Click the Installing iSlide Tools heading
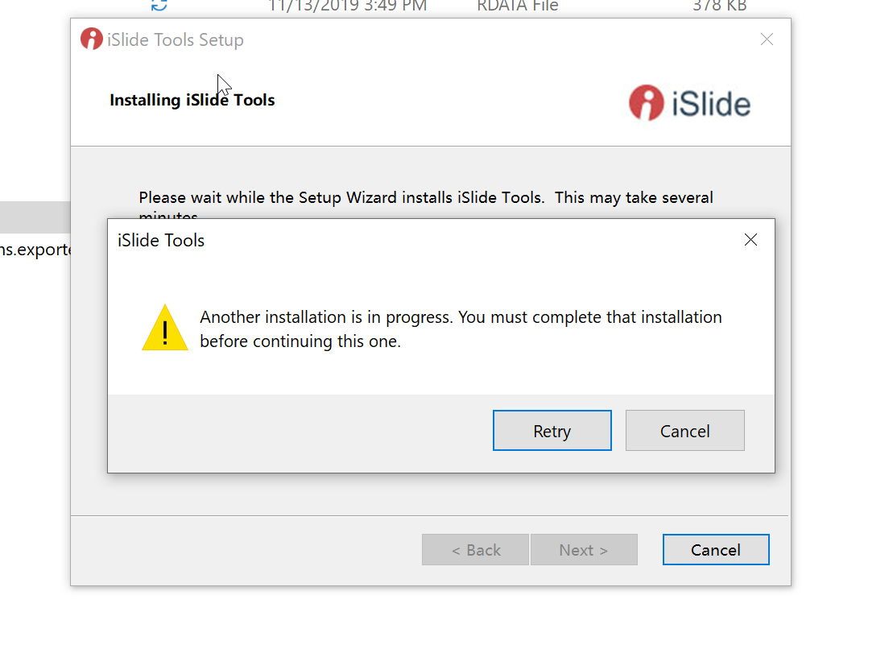Screen dimensions: 893x649 click(192, 100)
